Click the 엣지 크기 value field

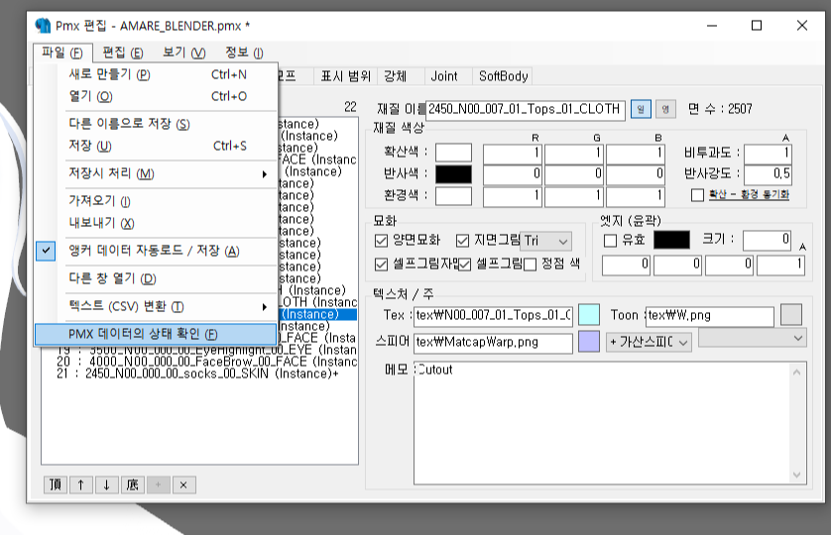click(767, 240)
